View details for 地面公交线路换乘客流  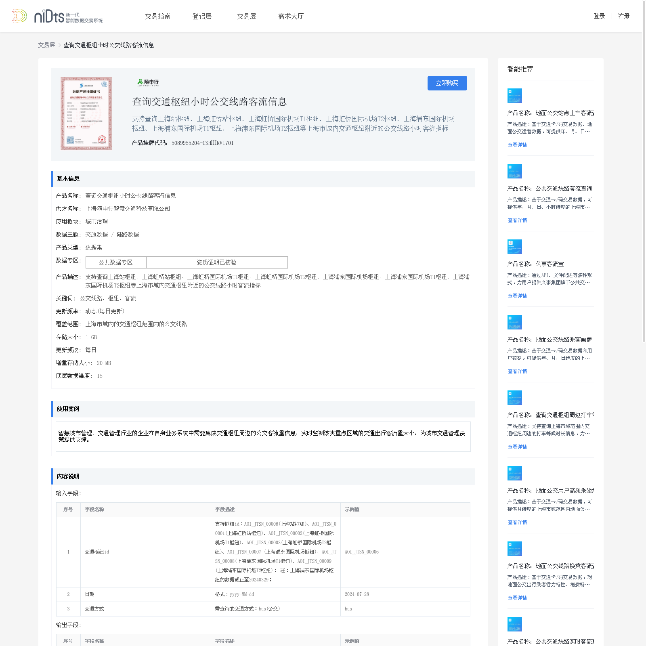tap(517, 598)
